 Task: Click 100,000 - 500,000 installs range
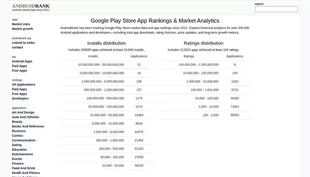click(x=111, y=149)
